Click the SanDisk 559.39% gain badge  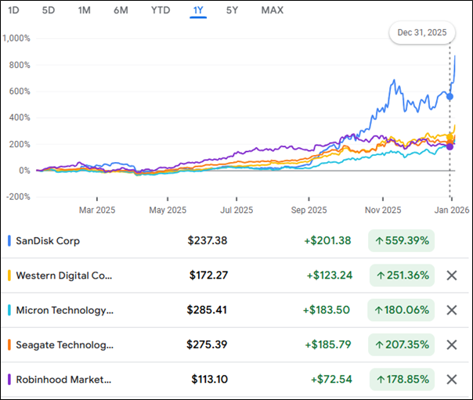(402, 241)
